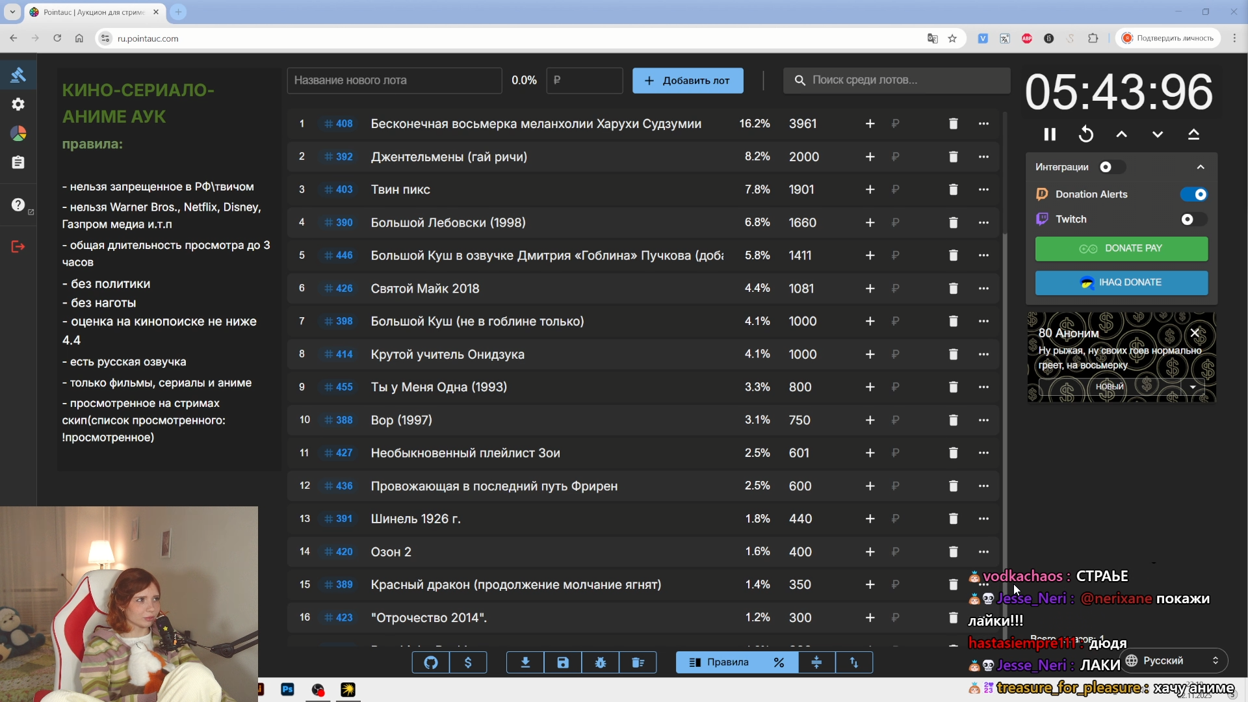Enable the Twitch integration switch
Screen dimensions: 1248x702
click(1194, 220)
